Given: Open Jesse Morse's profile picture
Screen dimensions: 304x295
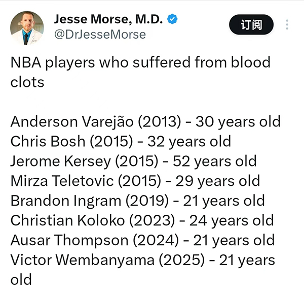Looking at the screenshot, I should (27, 28).
